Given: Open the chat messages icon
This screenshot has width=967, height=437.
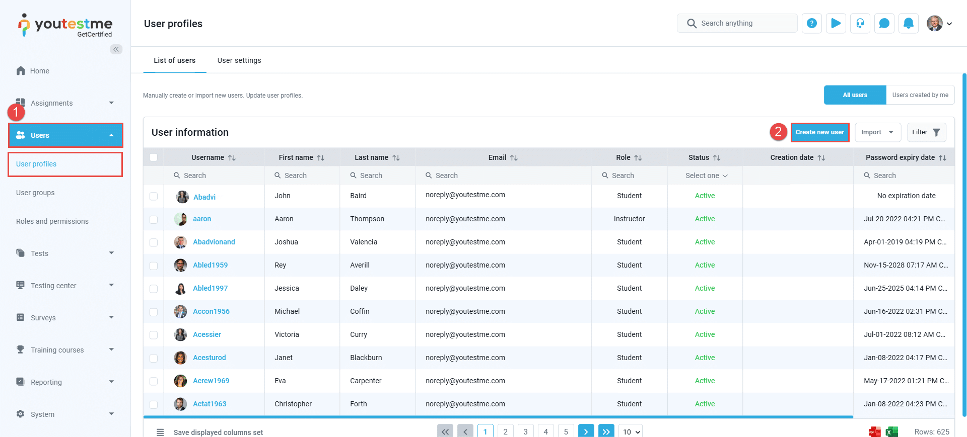Looking at the screenshot, I should [x=884, y=23].
